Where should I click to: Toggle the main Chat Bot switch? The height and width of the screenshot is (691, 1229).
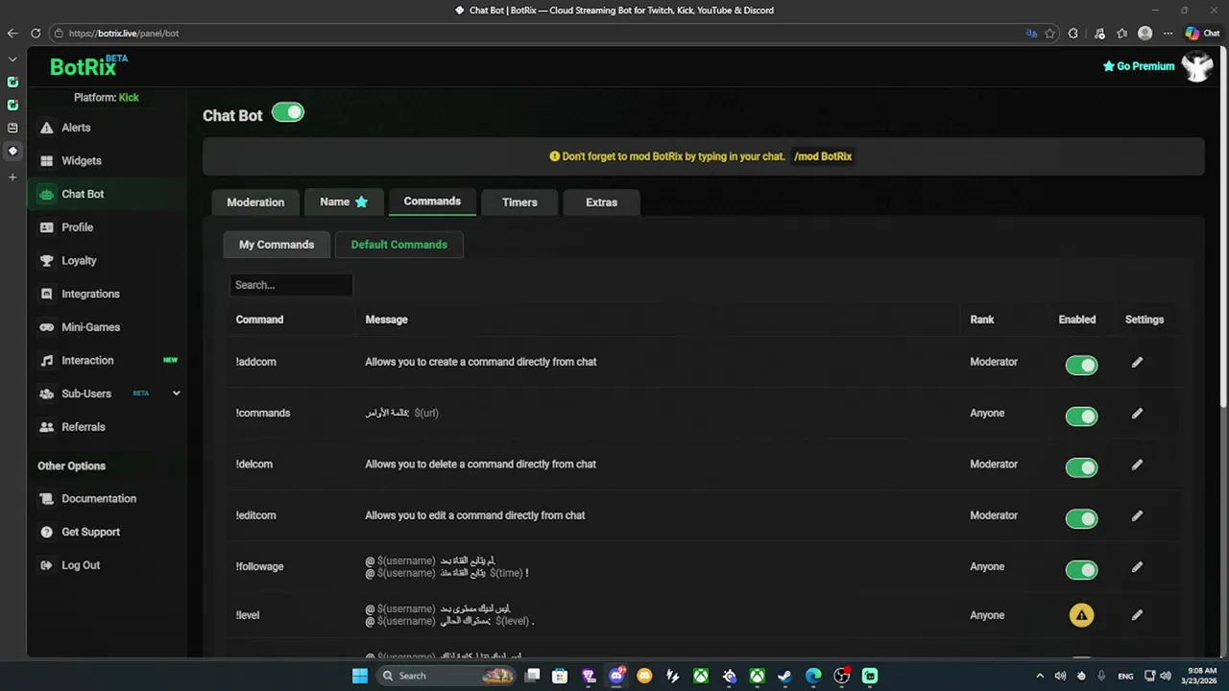pos(287,112)
